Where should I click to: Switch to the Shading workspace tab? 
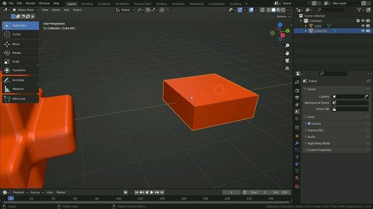tap(161, 4)
